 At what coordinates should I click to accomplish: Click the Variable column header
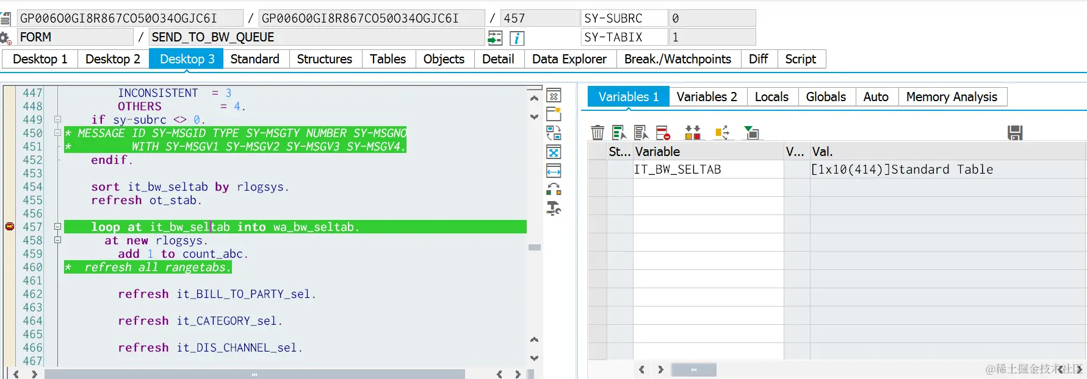click(708, 151)
